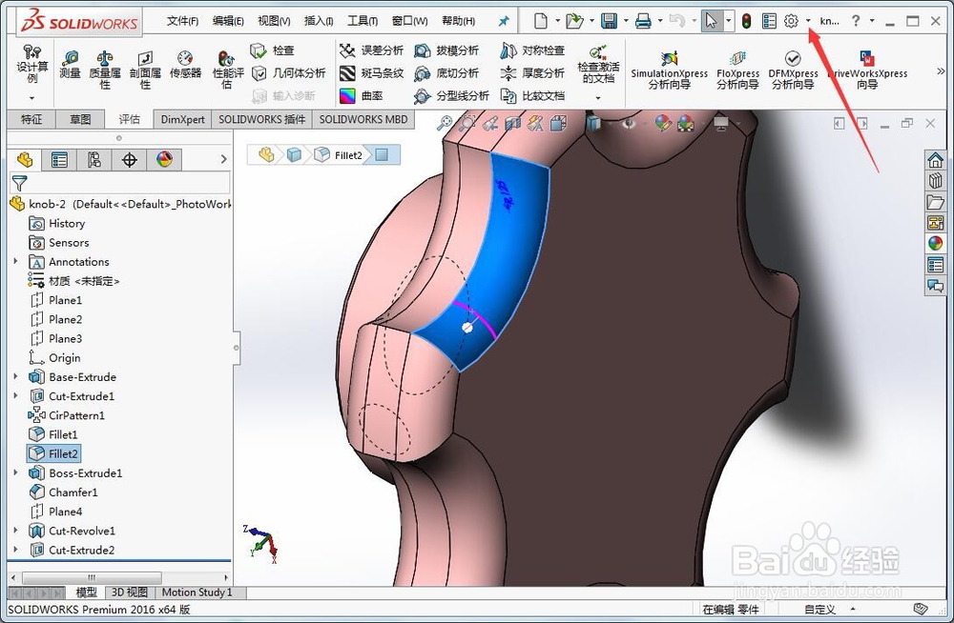This screenshot has height=623, width=954.
Task: Click Edit Appearance color ball in view toolbar
Action: click(x=663, y=124)
